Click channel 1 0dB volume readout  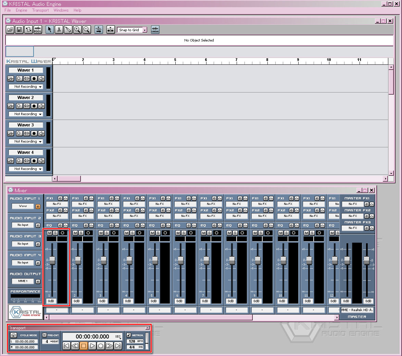[51, 301]
